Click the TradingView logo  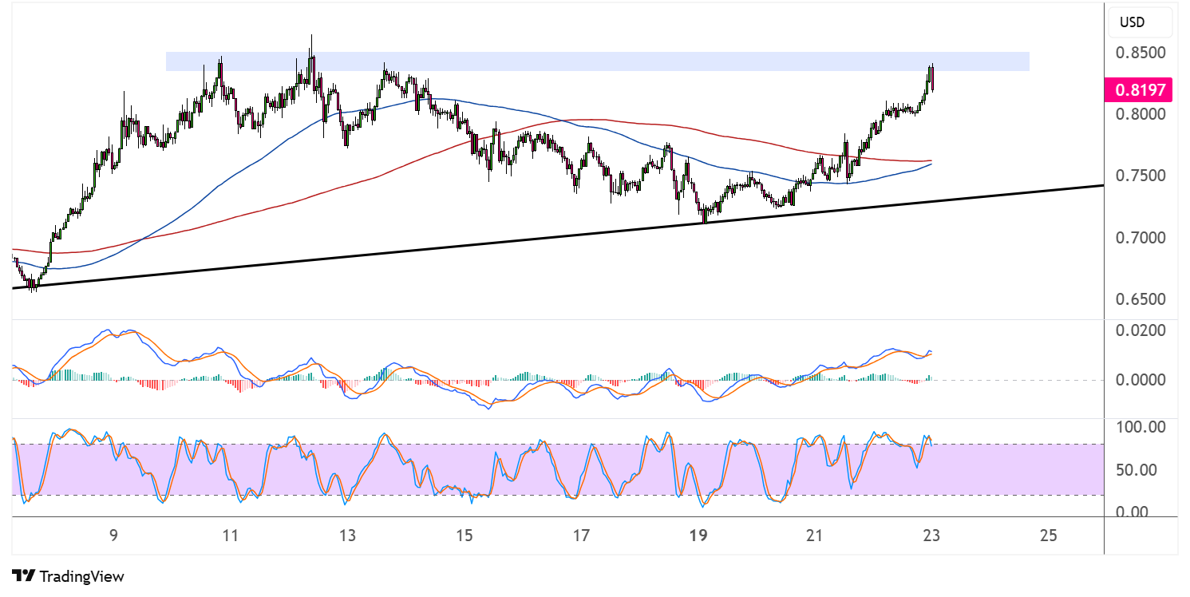[x=69, y=575]
